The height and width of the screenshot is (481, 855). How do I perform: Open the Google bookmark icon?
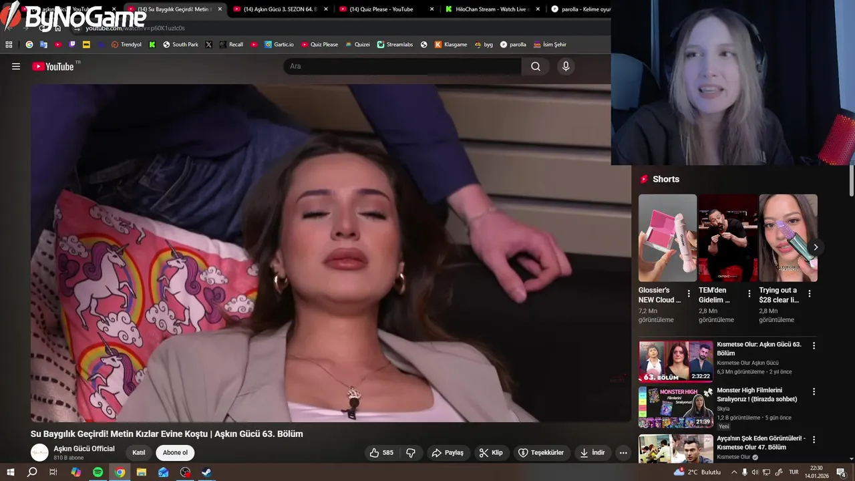point(29,45)
